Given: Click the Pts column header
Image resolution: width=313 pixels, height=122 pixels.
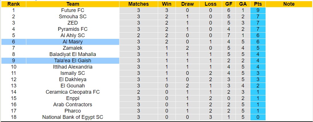Looking at the screenshot, I should click(x=258, y=4).
